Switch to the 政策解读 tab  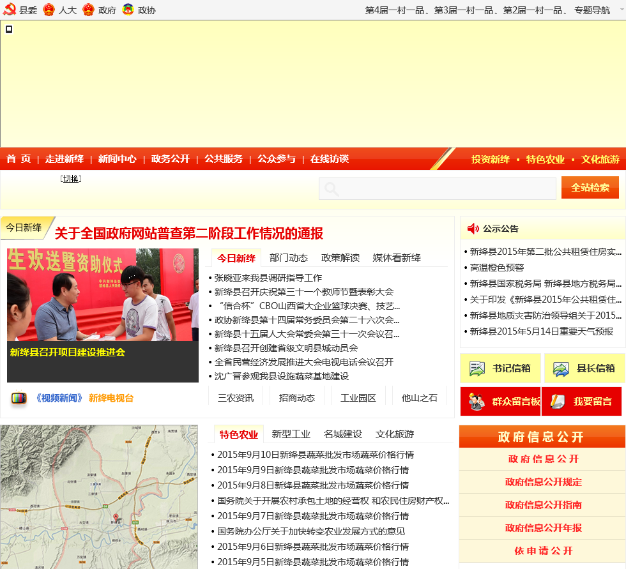click(340, 258)
